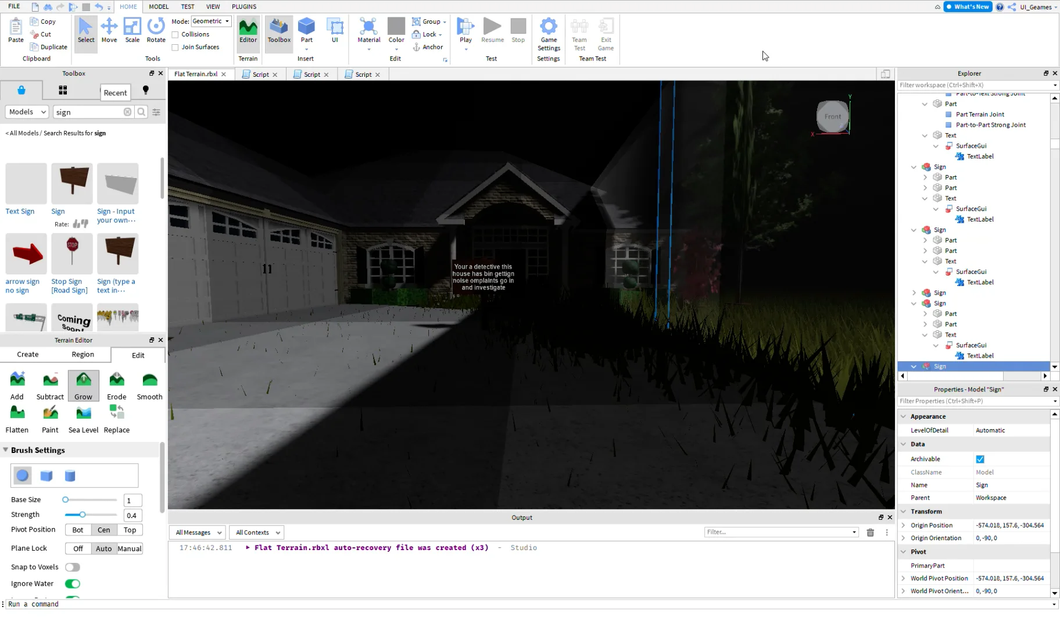
Task: Click the Anchor button
Action: pos(428,47)
